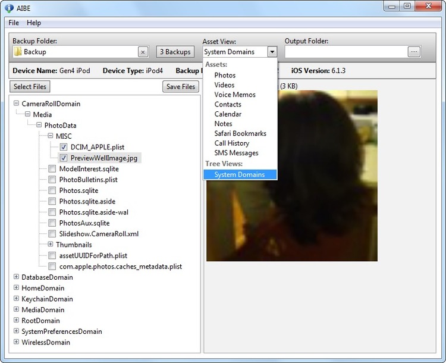This screenshot has height=363, width=446.
Task: Collapse the MISC folder node
Action: click(x=51, y=136)
